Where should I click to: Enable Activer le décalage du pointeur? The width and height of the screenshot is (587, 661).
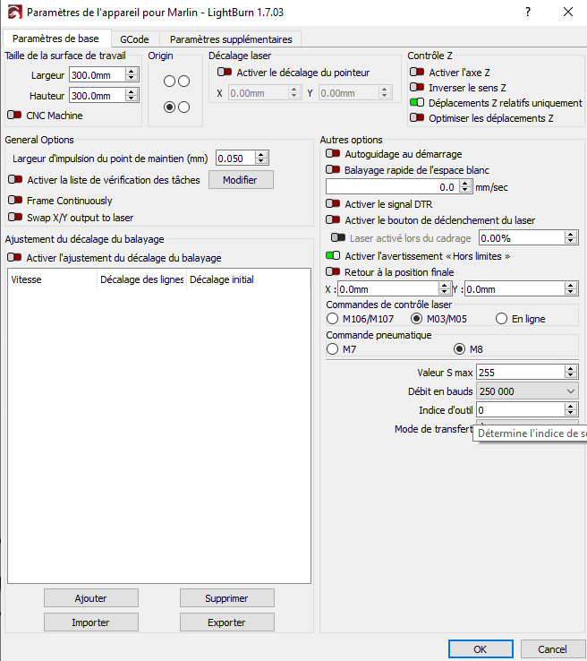point(225,72)
